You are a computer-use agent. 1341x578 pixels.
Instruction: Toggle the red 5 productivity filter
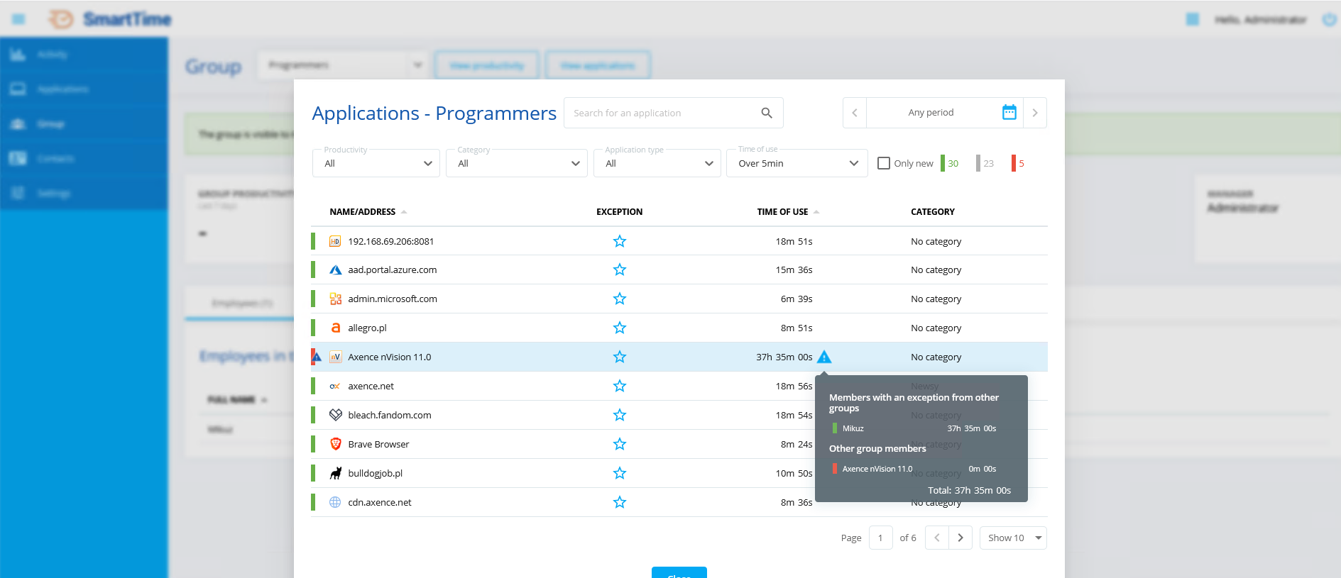click(x=1018, y=163)
